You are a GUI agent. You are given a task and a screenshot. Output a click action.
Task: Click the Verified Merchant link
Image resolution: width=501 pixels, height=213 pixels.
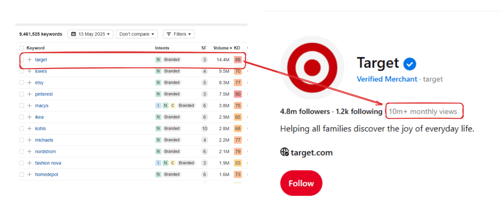tap(387, 79)
